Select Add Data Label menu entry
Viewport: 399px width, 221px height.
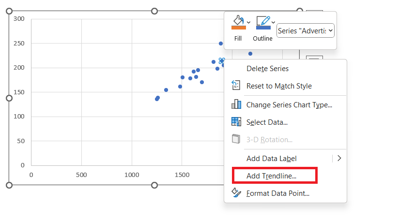click(272, 159)
